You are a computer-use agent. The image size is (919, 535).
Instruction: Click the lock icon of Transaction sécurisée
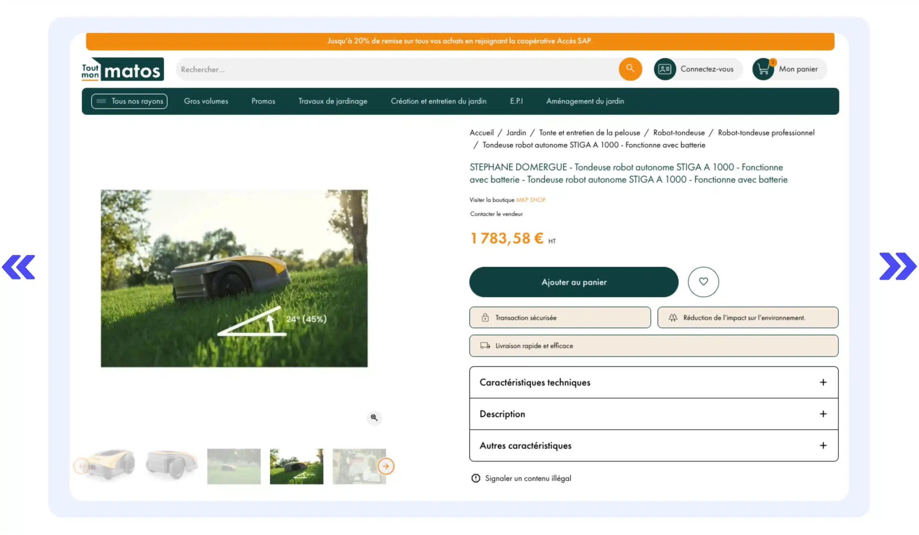pos(485,317)
